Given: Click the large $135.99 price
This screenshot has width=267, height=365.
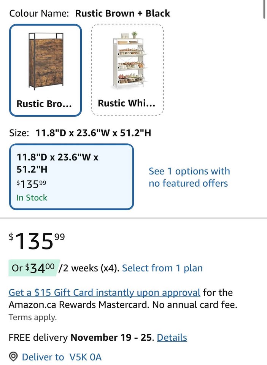Looking at the screenshot, I should click(x=37, y=241).
